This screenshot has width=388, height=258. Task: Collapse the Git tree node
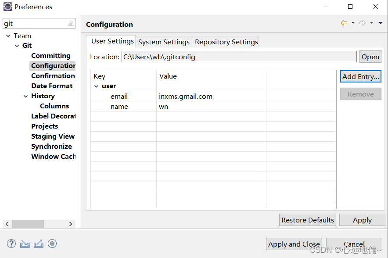[x=17, y=46]
